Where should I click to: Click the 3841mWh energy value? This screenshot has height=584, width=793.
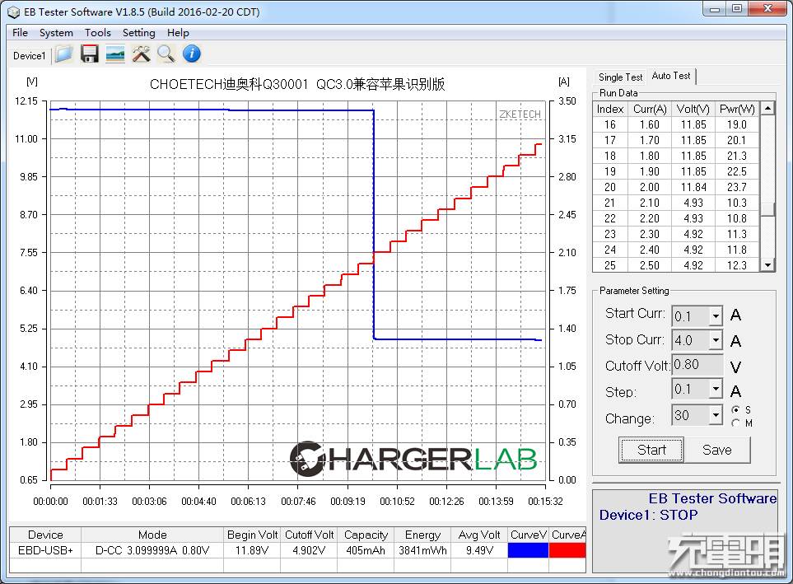[422, 550]
